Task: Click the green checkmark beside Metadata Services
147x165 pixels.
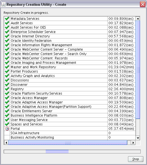Action: point(7,19)
